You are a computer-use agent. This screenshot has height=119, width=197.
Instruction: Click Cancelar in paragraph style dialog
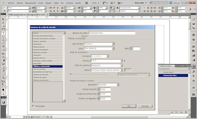click(145, 106)
